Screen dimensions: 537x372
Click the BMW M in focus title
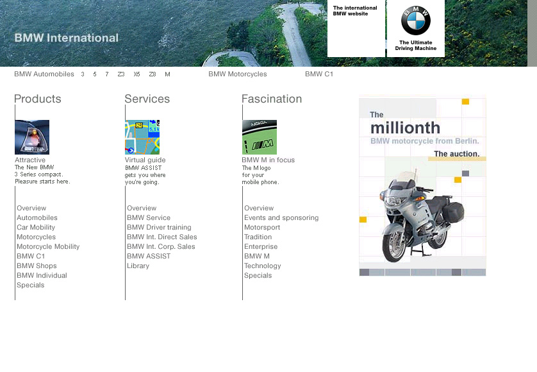pyautogui.click(x=268, y=160)
